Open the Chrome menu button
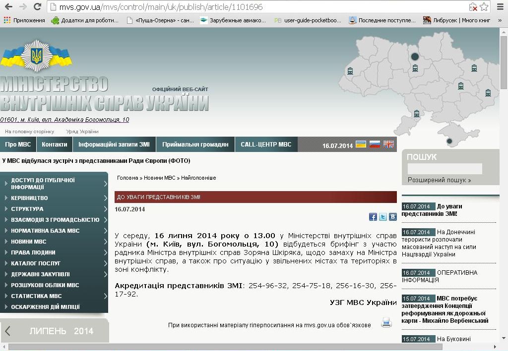508x351 pixels. pos(499,7)
